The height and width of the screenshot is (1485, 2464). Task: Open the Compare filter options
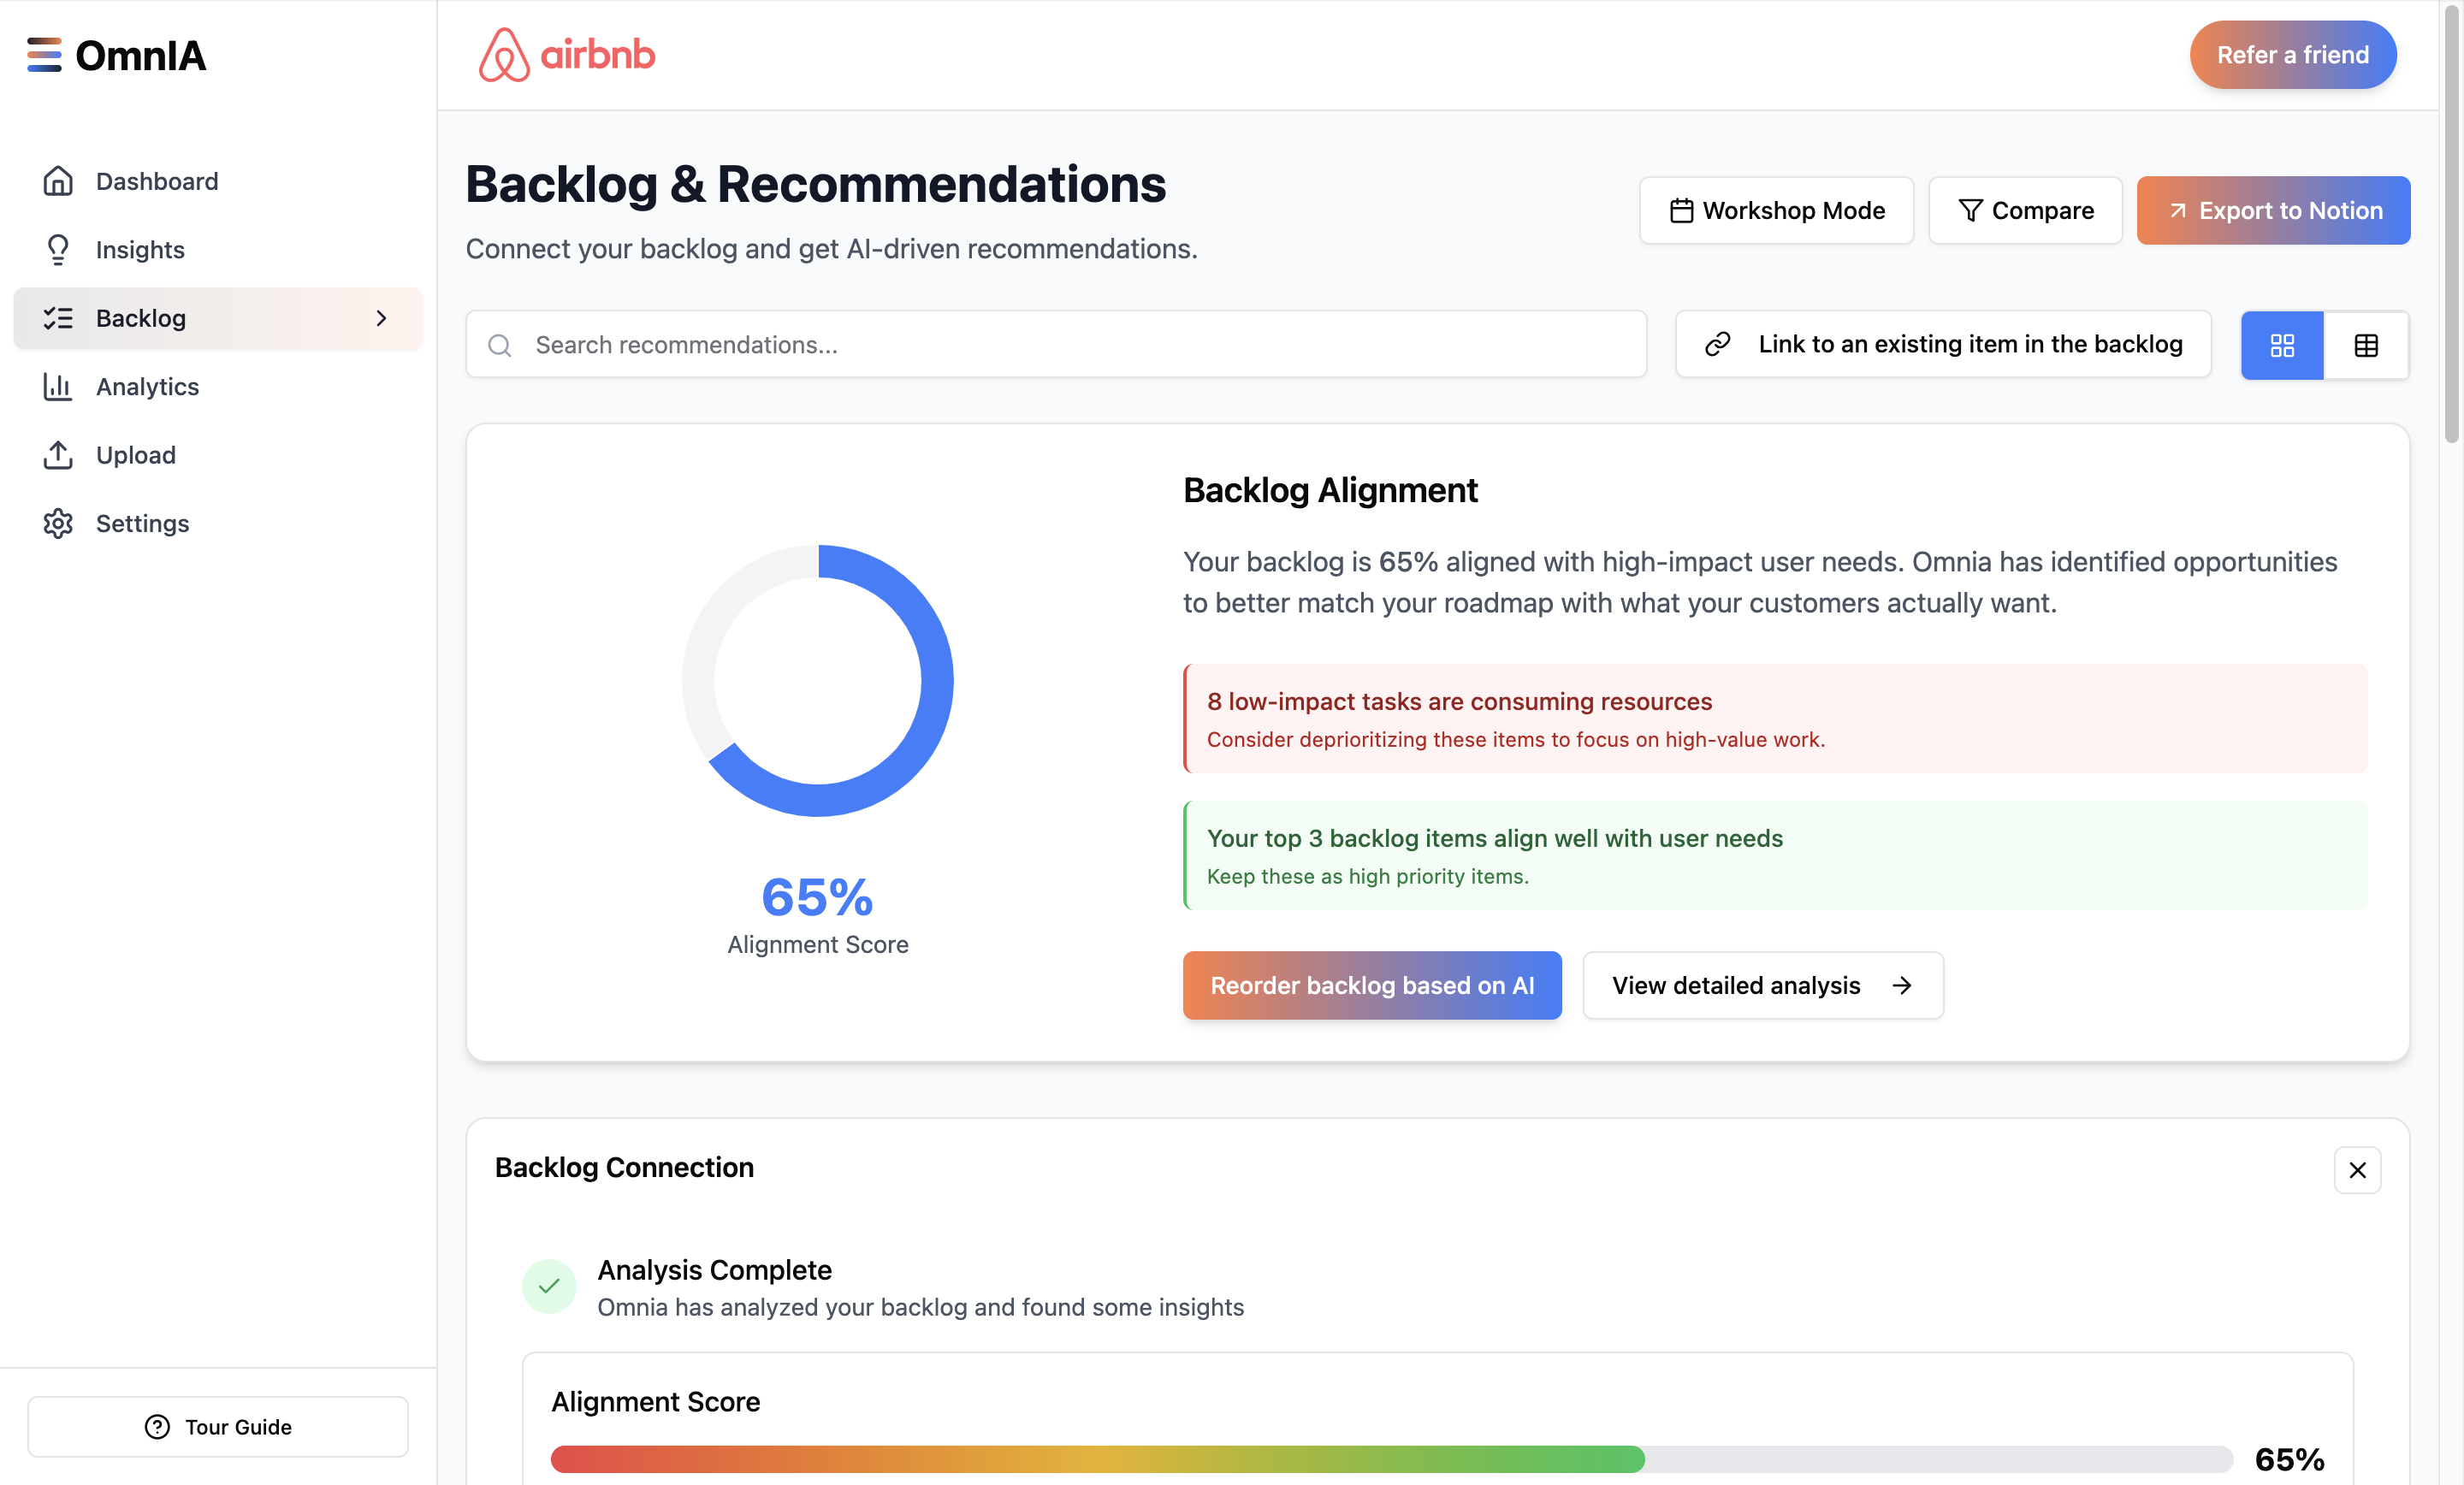[x=2025, y=210]
